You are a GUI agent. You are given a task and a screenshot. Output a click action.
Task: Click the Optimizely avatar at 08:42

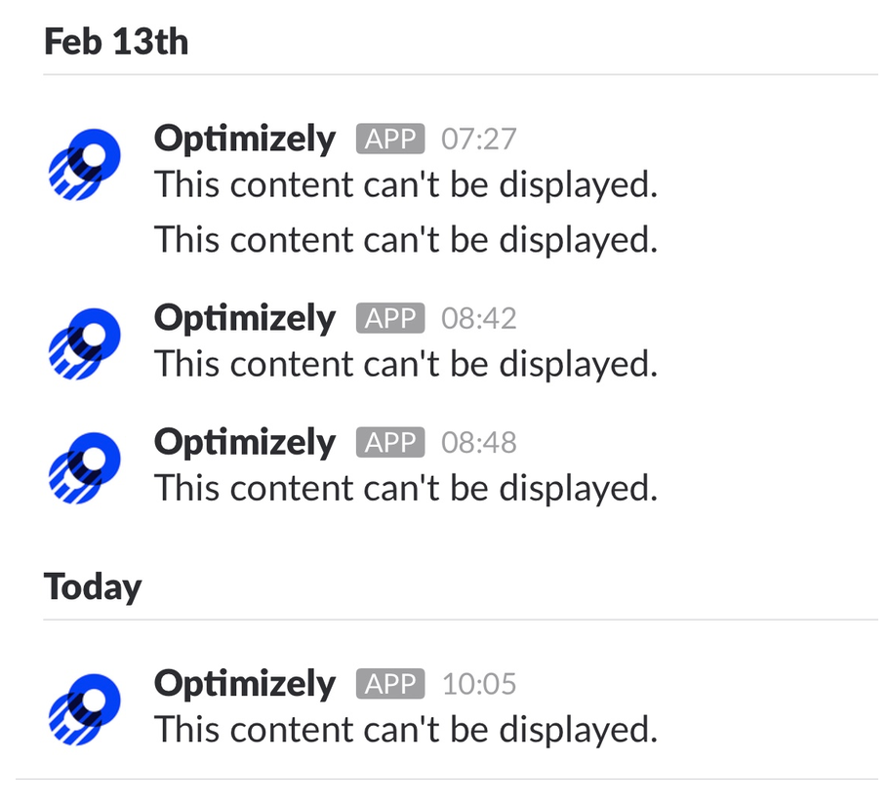[85, 343]
